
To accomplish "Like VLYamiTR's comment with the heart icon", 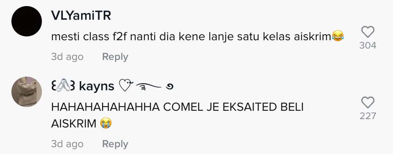I will [368, 32].
